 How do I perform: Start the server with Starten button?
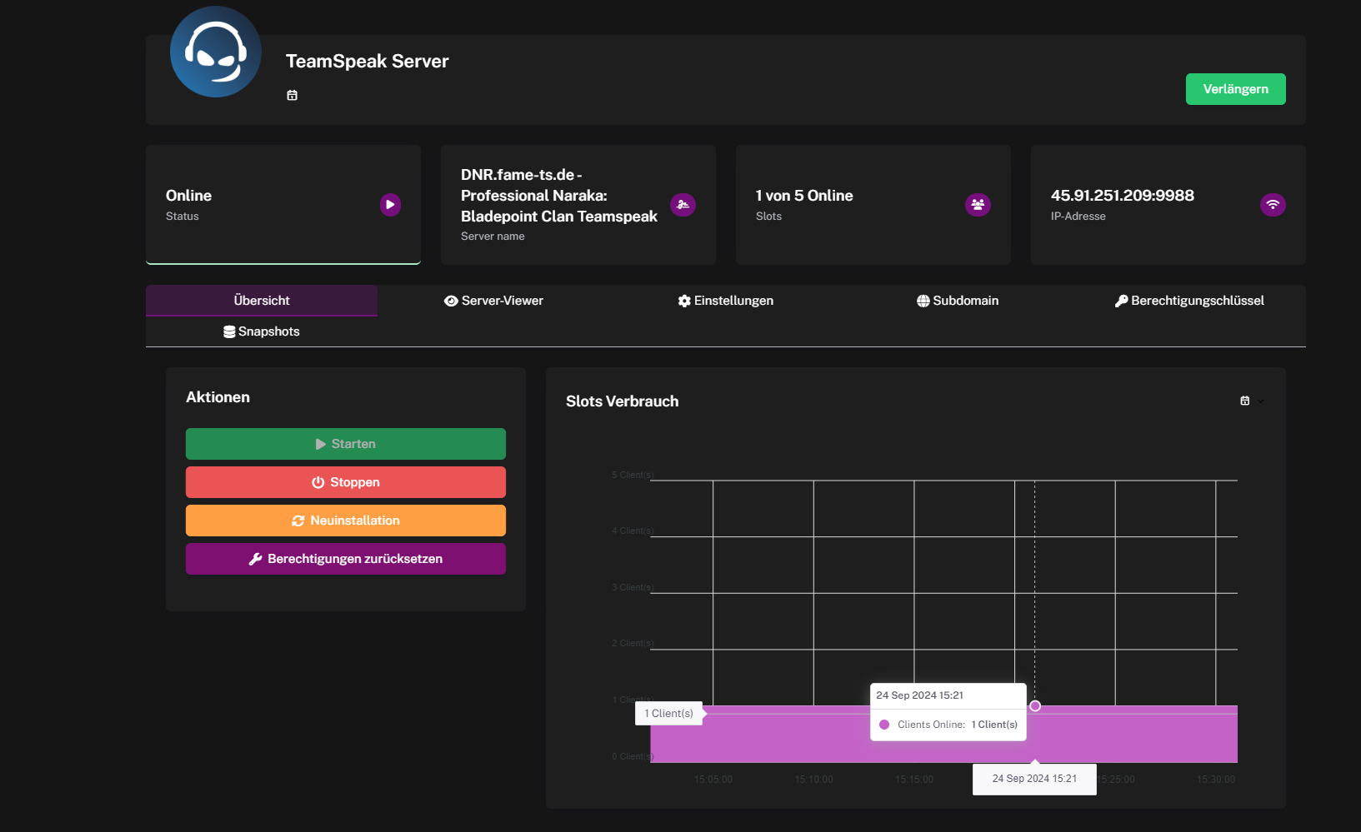[346, 444]
